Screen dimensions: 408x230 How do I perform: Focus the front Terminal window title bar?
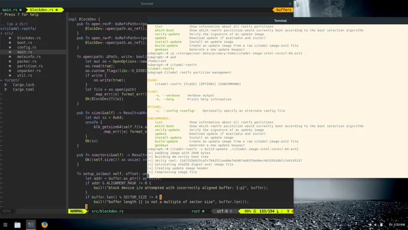277,20
